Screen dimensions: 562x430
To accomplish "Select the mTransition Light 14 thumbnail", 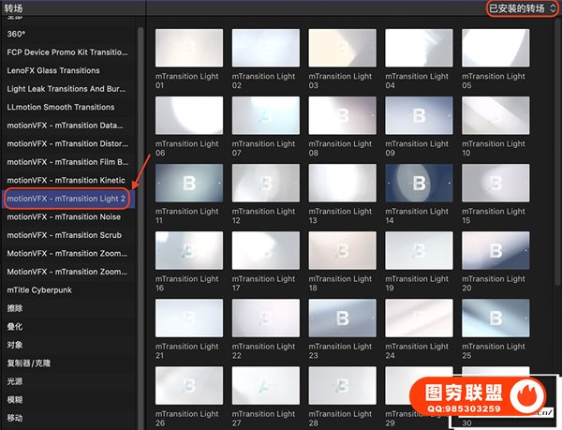I will [419, 183].
